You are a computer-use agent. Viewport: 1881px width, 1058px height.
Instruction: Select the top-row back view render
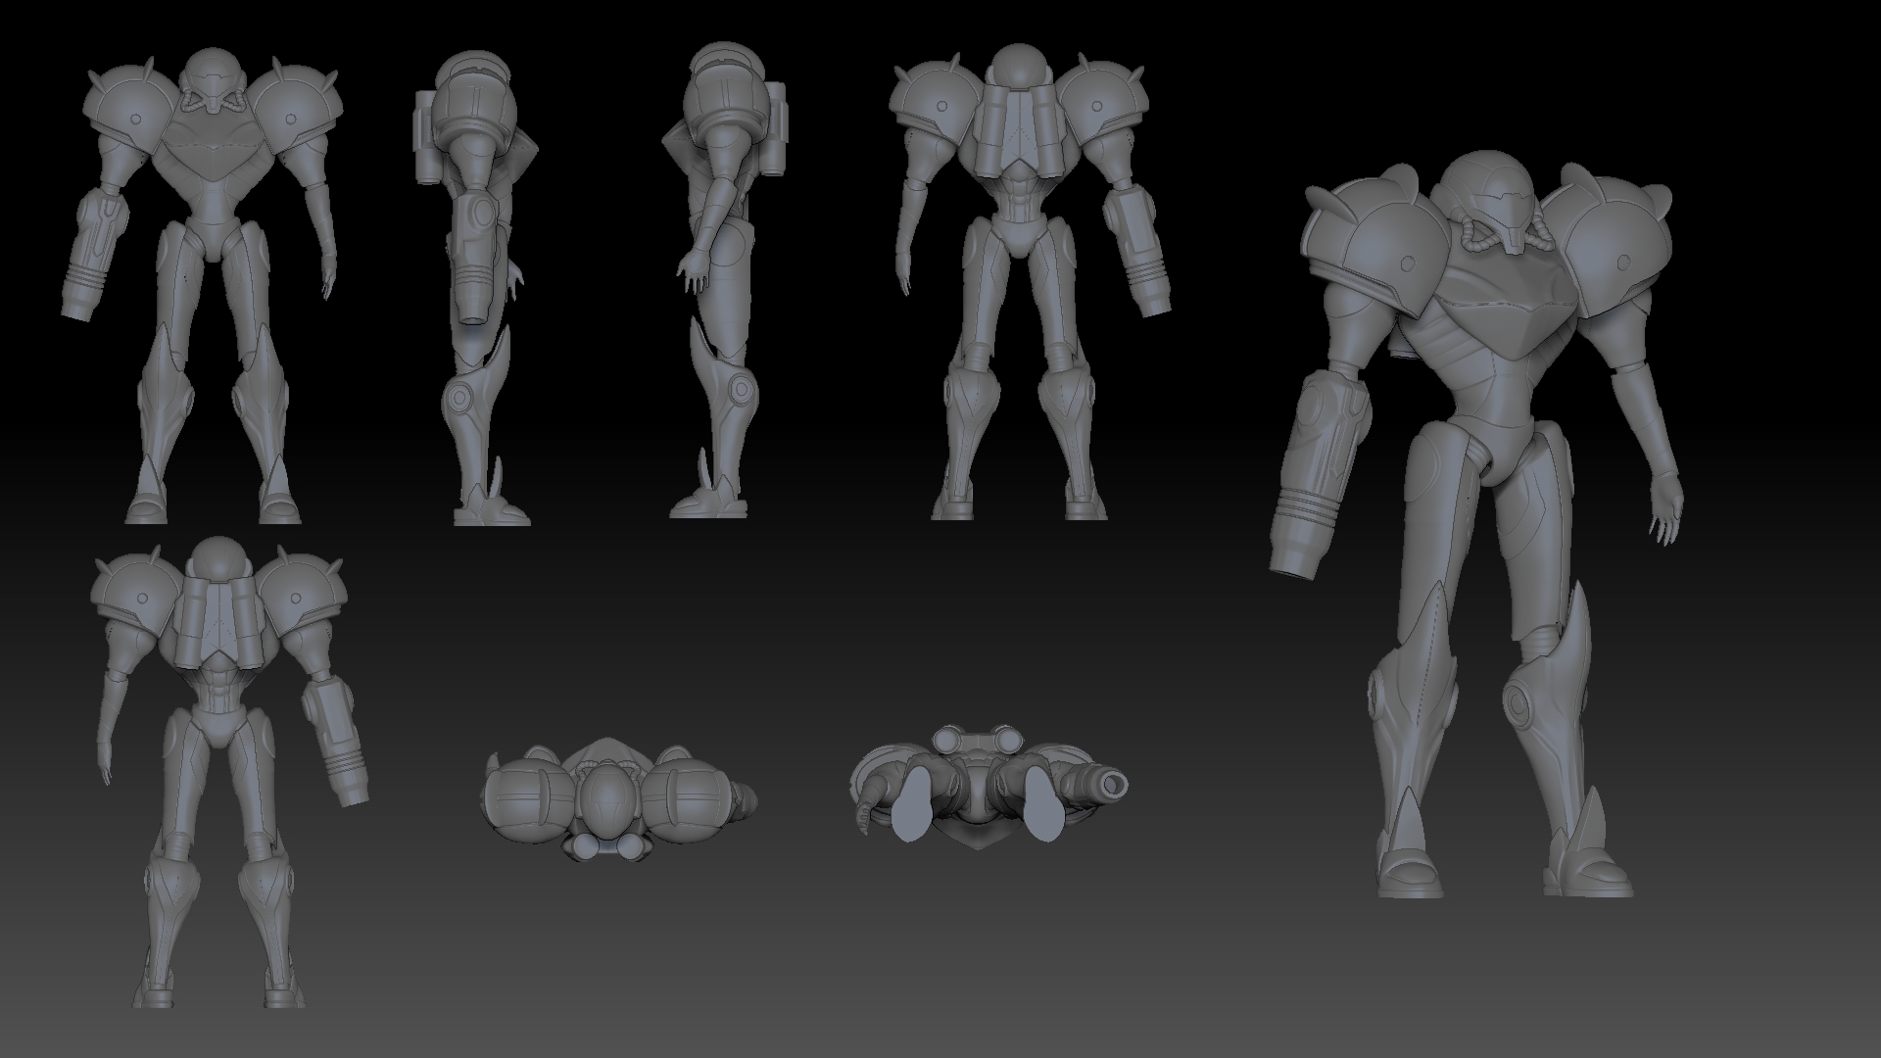tap(1031, 282)
